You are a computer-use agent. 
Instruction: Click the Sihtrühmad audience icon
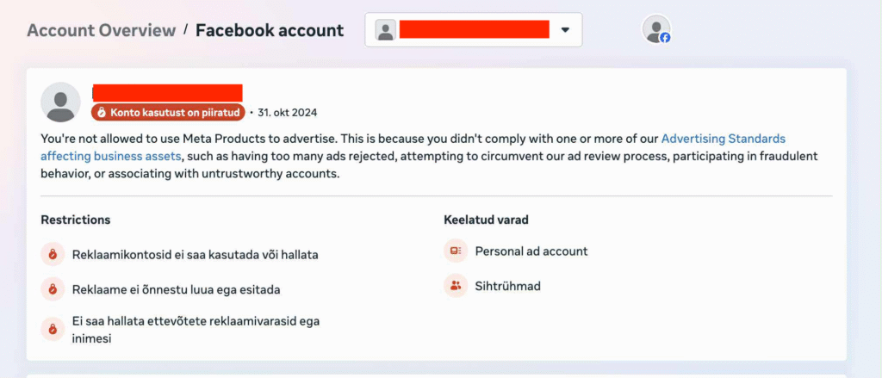[x=455, y=285]
